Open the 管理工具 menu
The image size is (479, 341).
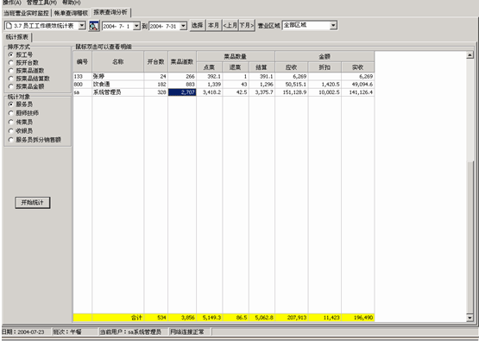point(41,3)
